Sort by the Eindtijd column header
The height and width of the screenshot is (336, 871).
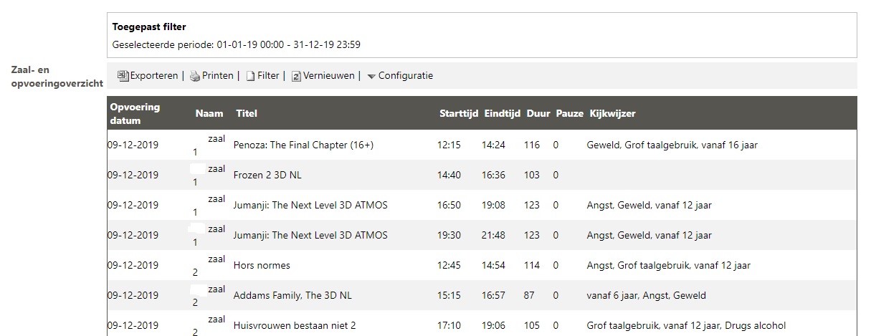pyautogui.click(x=503, y=113)
